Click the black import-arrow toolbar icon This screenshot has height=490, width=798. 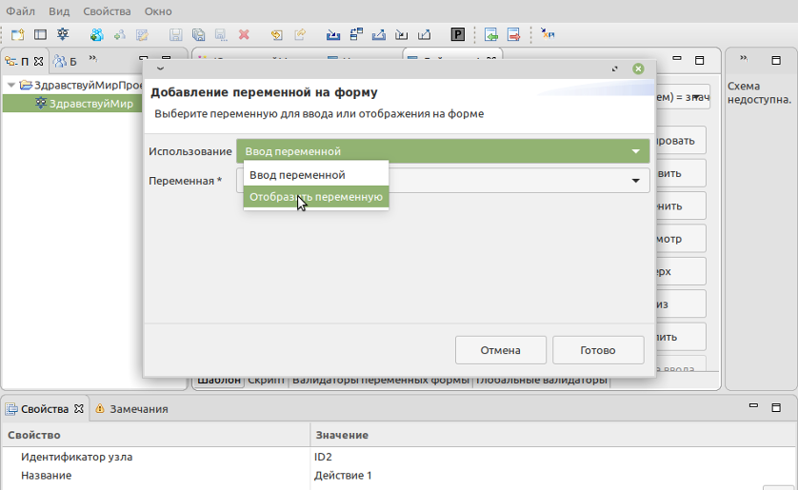[x=402, y=34]
